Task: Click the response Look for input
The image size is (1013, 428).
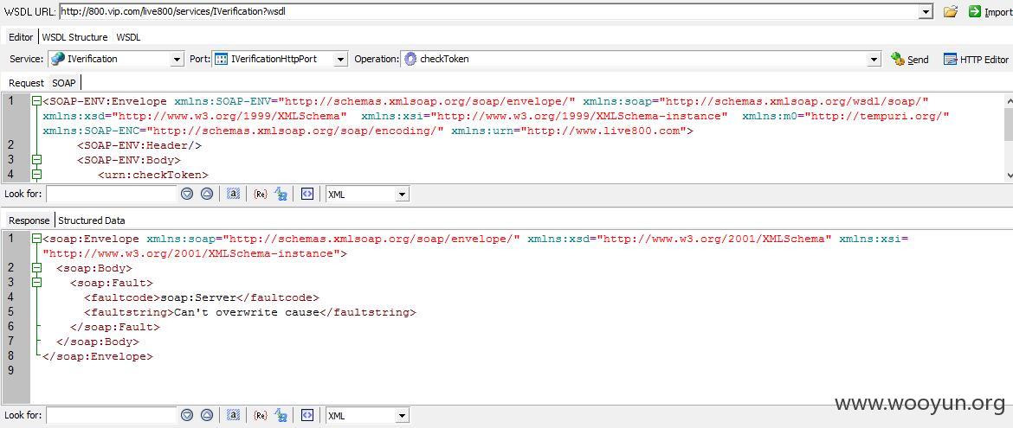Action: [x=111, y=416]
